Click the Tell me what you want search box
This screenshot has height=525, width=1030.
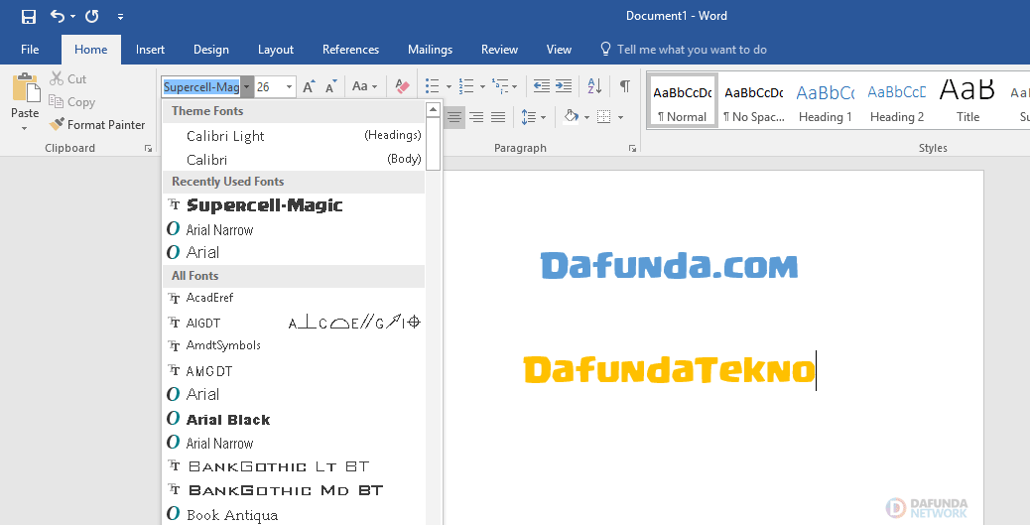tap(692, 50)
